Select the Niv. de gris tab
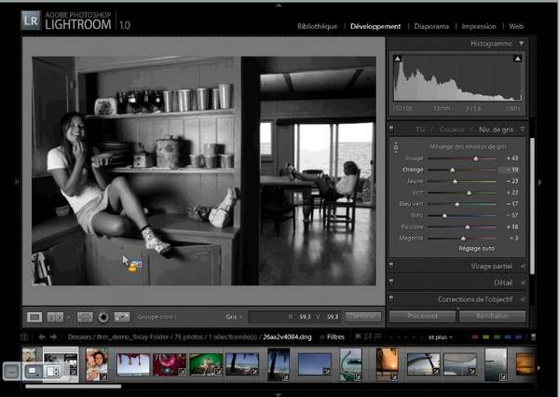The image size is (559, 397). coord(496,130)
